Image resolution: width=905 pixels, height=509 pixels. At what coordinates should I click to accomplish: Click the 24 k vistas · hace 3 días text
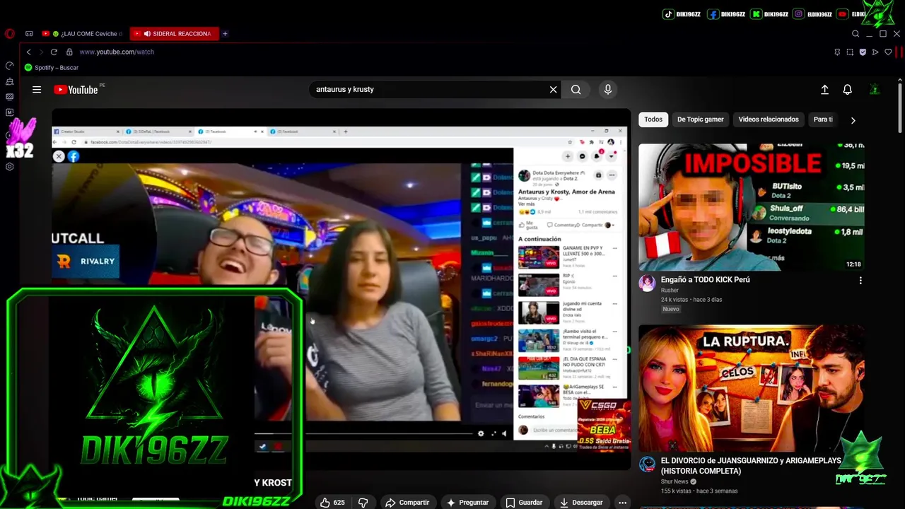coord(691,300)
